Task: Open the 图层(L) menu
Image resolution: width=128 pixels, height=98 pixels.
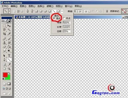Action: (x=32, y=6)
